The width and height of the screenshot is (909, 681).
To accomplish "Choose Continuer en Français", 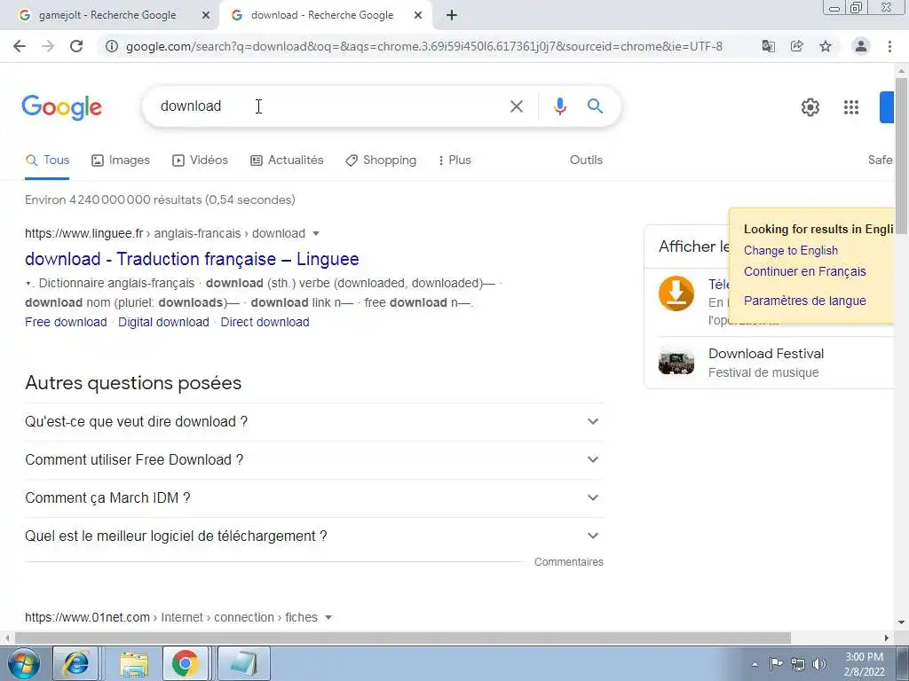I will point(804,271).
